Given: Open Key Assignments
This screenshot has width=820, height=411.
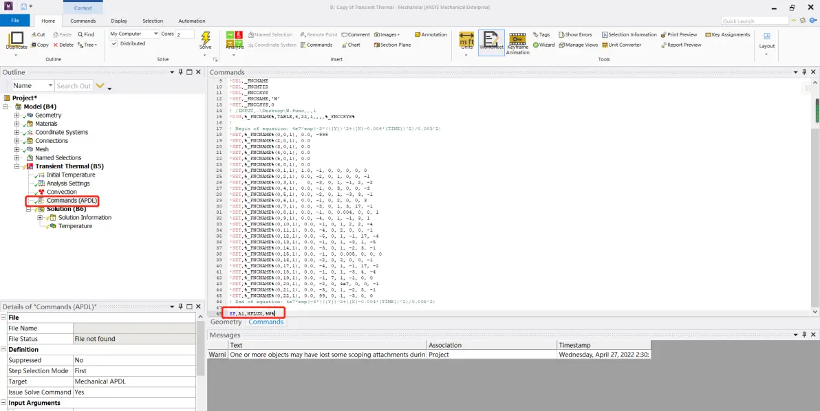Looking at the screenshot, I should tap(727, 34).
